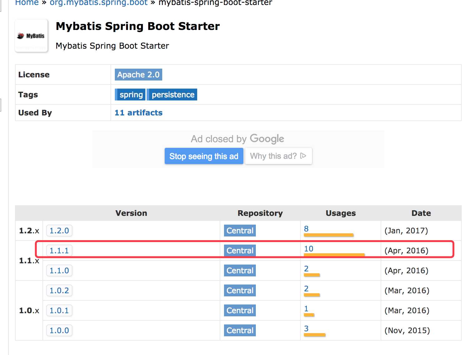Click the Version column header
The width and height of the screenshot is (468, 355).
(x=131, y=213)
